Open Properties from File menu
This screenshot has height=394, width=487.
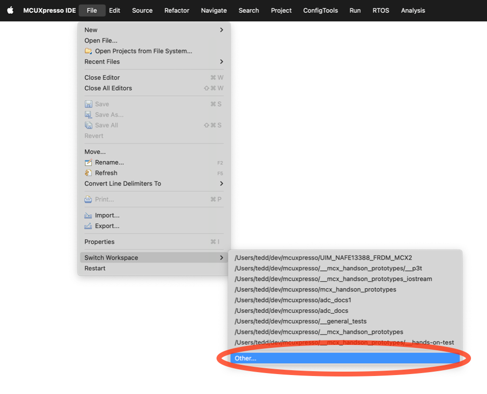coord(154,242)
